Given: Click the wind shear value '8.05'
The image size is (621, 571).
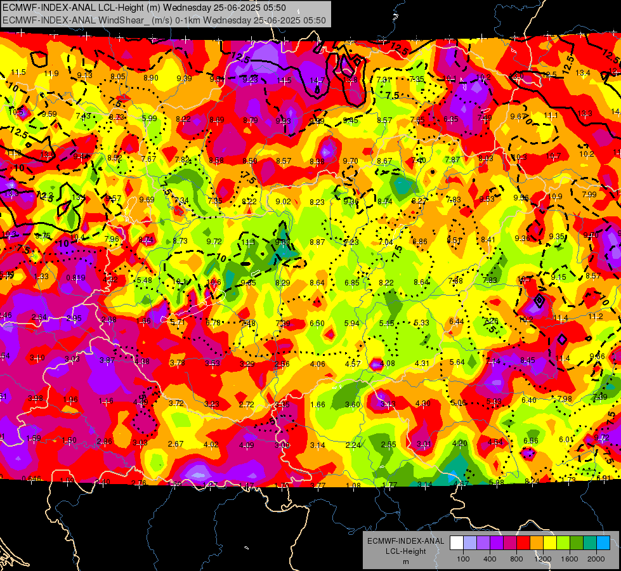Looking at the screenshot, I should pyautogui.click(x=117, y=77).
